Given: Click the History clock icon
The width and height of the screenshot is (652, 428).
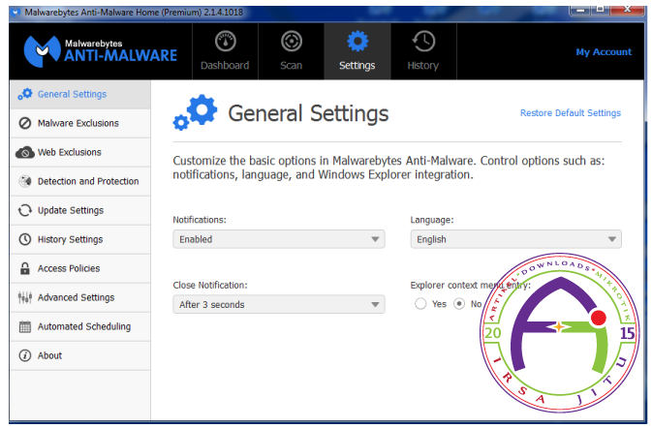Looking at the screenshot, I should tap(423, 42).
